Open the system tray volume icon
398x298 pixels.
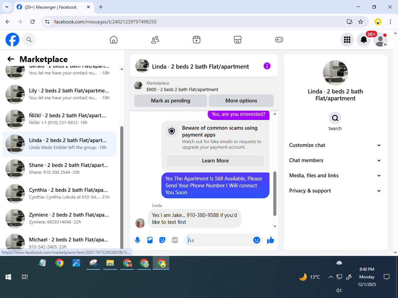tap(339, 290)
